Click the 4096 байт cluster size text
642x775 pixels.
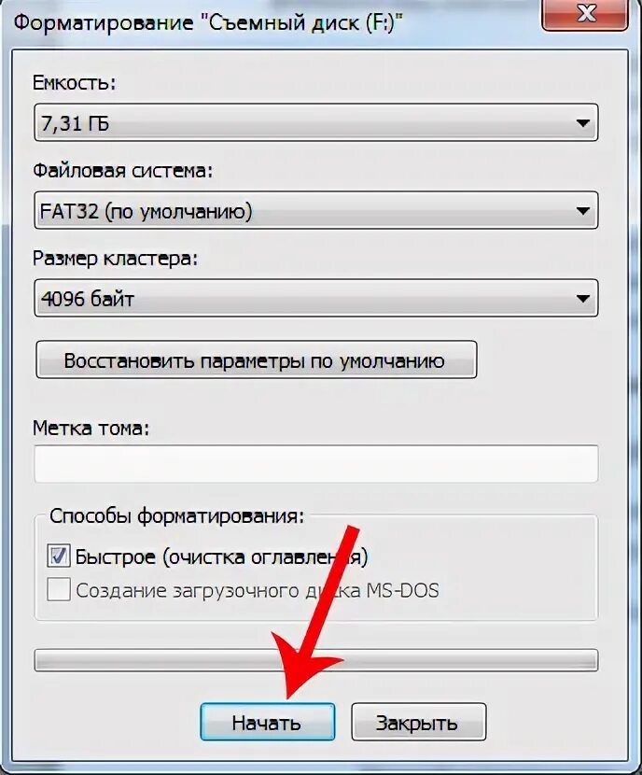point(88,299)
